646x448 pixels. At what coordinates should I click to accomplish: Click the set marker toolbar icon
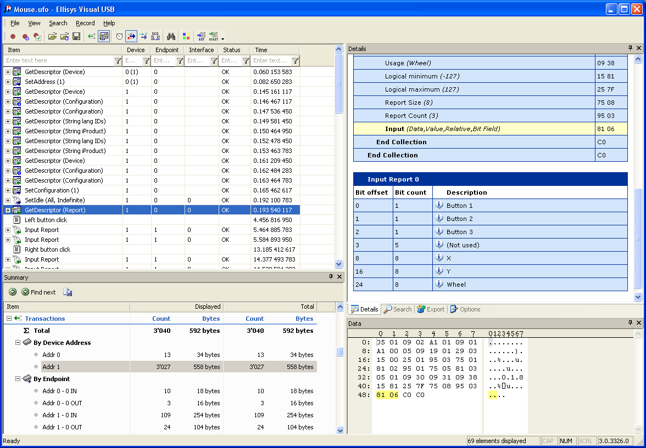201,37
